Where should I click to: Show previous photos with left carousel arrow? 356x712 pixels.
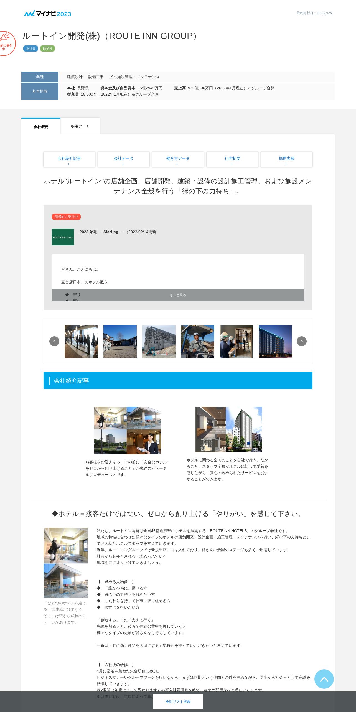(x=54, y=341)
